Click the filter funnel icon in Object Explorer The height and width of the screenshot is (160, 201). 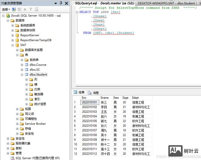click(x=31, y=10)
